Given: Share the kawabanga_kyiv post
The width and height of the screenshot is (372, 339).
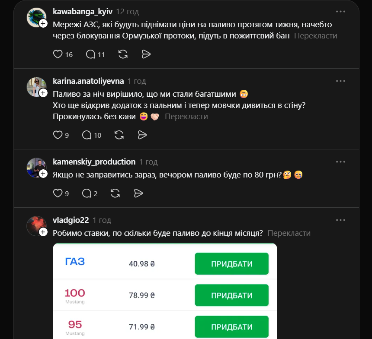Looking at the screenshot, I should [146, 54].
